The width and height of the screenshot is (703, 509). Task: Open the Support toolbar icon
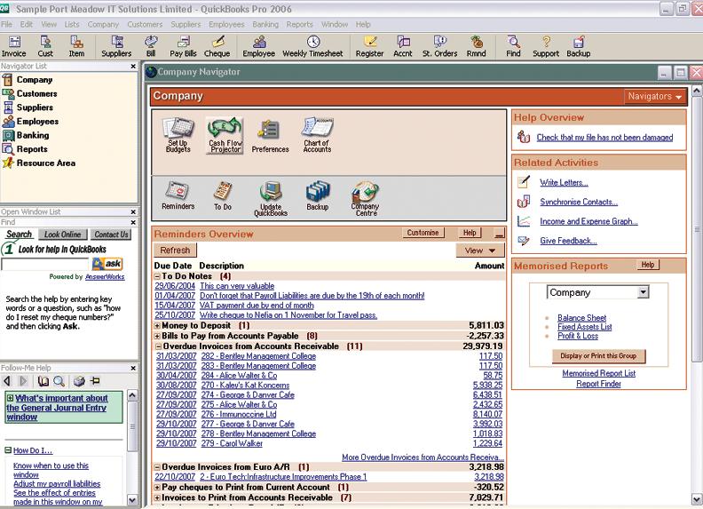tap(546, 47)
